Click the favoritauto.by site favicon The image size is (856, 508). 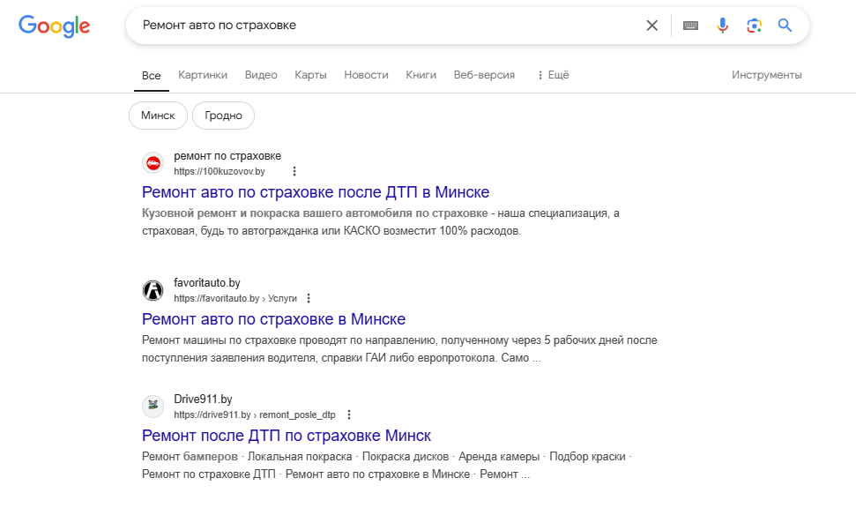pyautogui.click(x=153, y=290)
